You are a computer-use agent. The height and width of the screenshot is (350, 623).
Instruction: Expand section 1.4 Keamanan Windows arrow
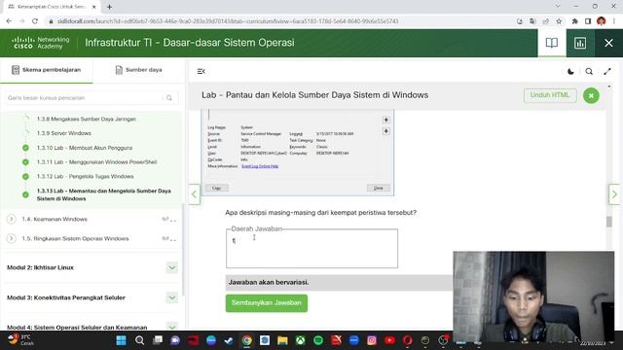point(12,219)
